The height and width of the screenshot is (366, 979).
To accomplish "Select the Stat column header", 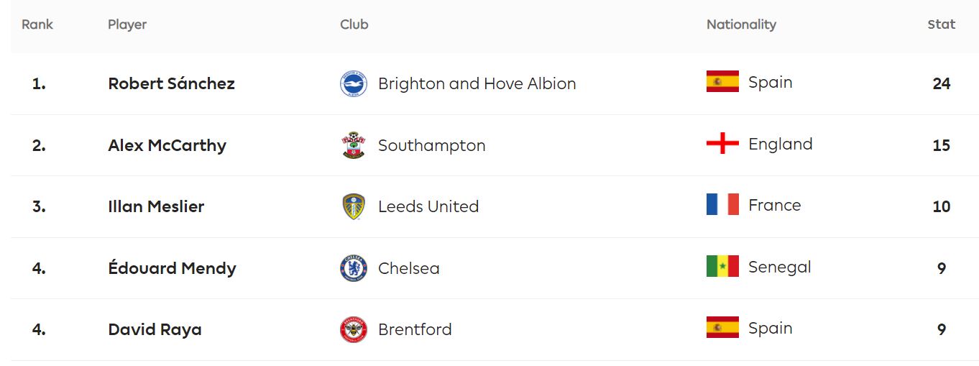I will click(x=941, y=24).
